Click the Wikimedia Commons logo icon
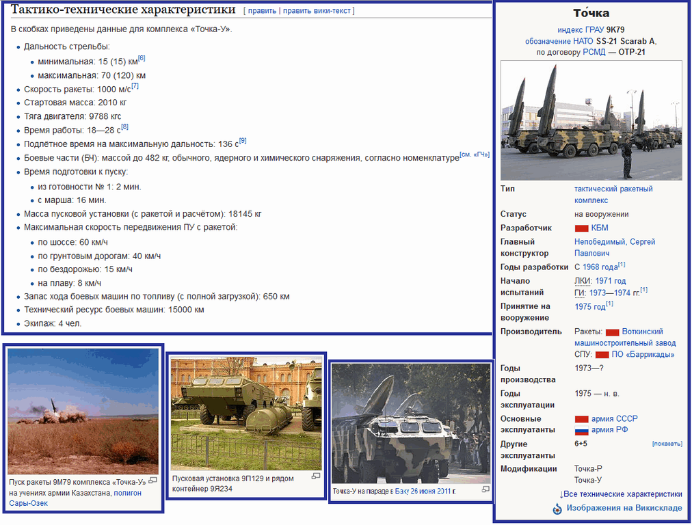This screenshot has height=525, width=692. click(557, 509)
